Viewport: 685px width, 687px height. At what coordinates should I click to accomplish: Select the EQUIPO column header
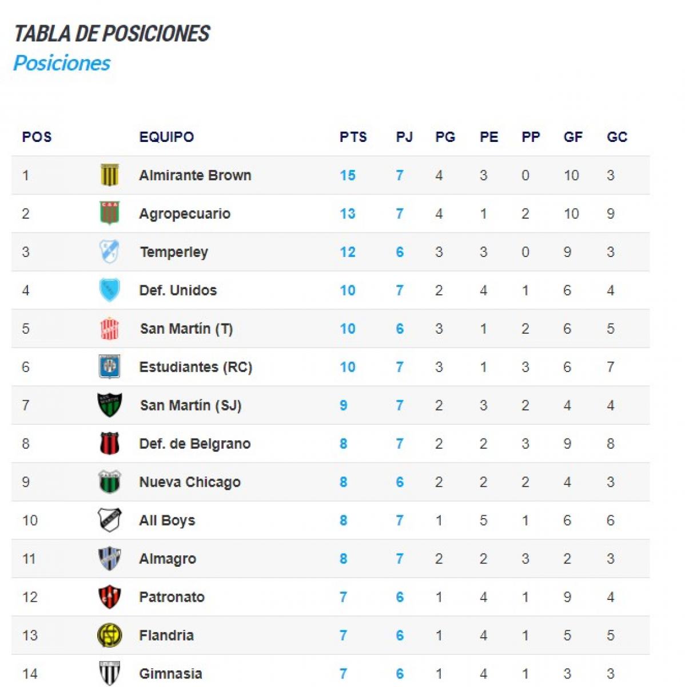click(166, 137)
